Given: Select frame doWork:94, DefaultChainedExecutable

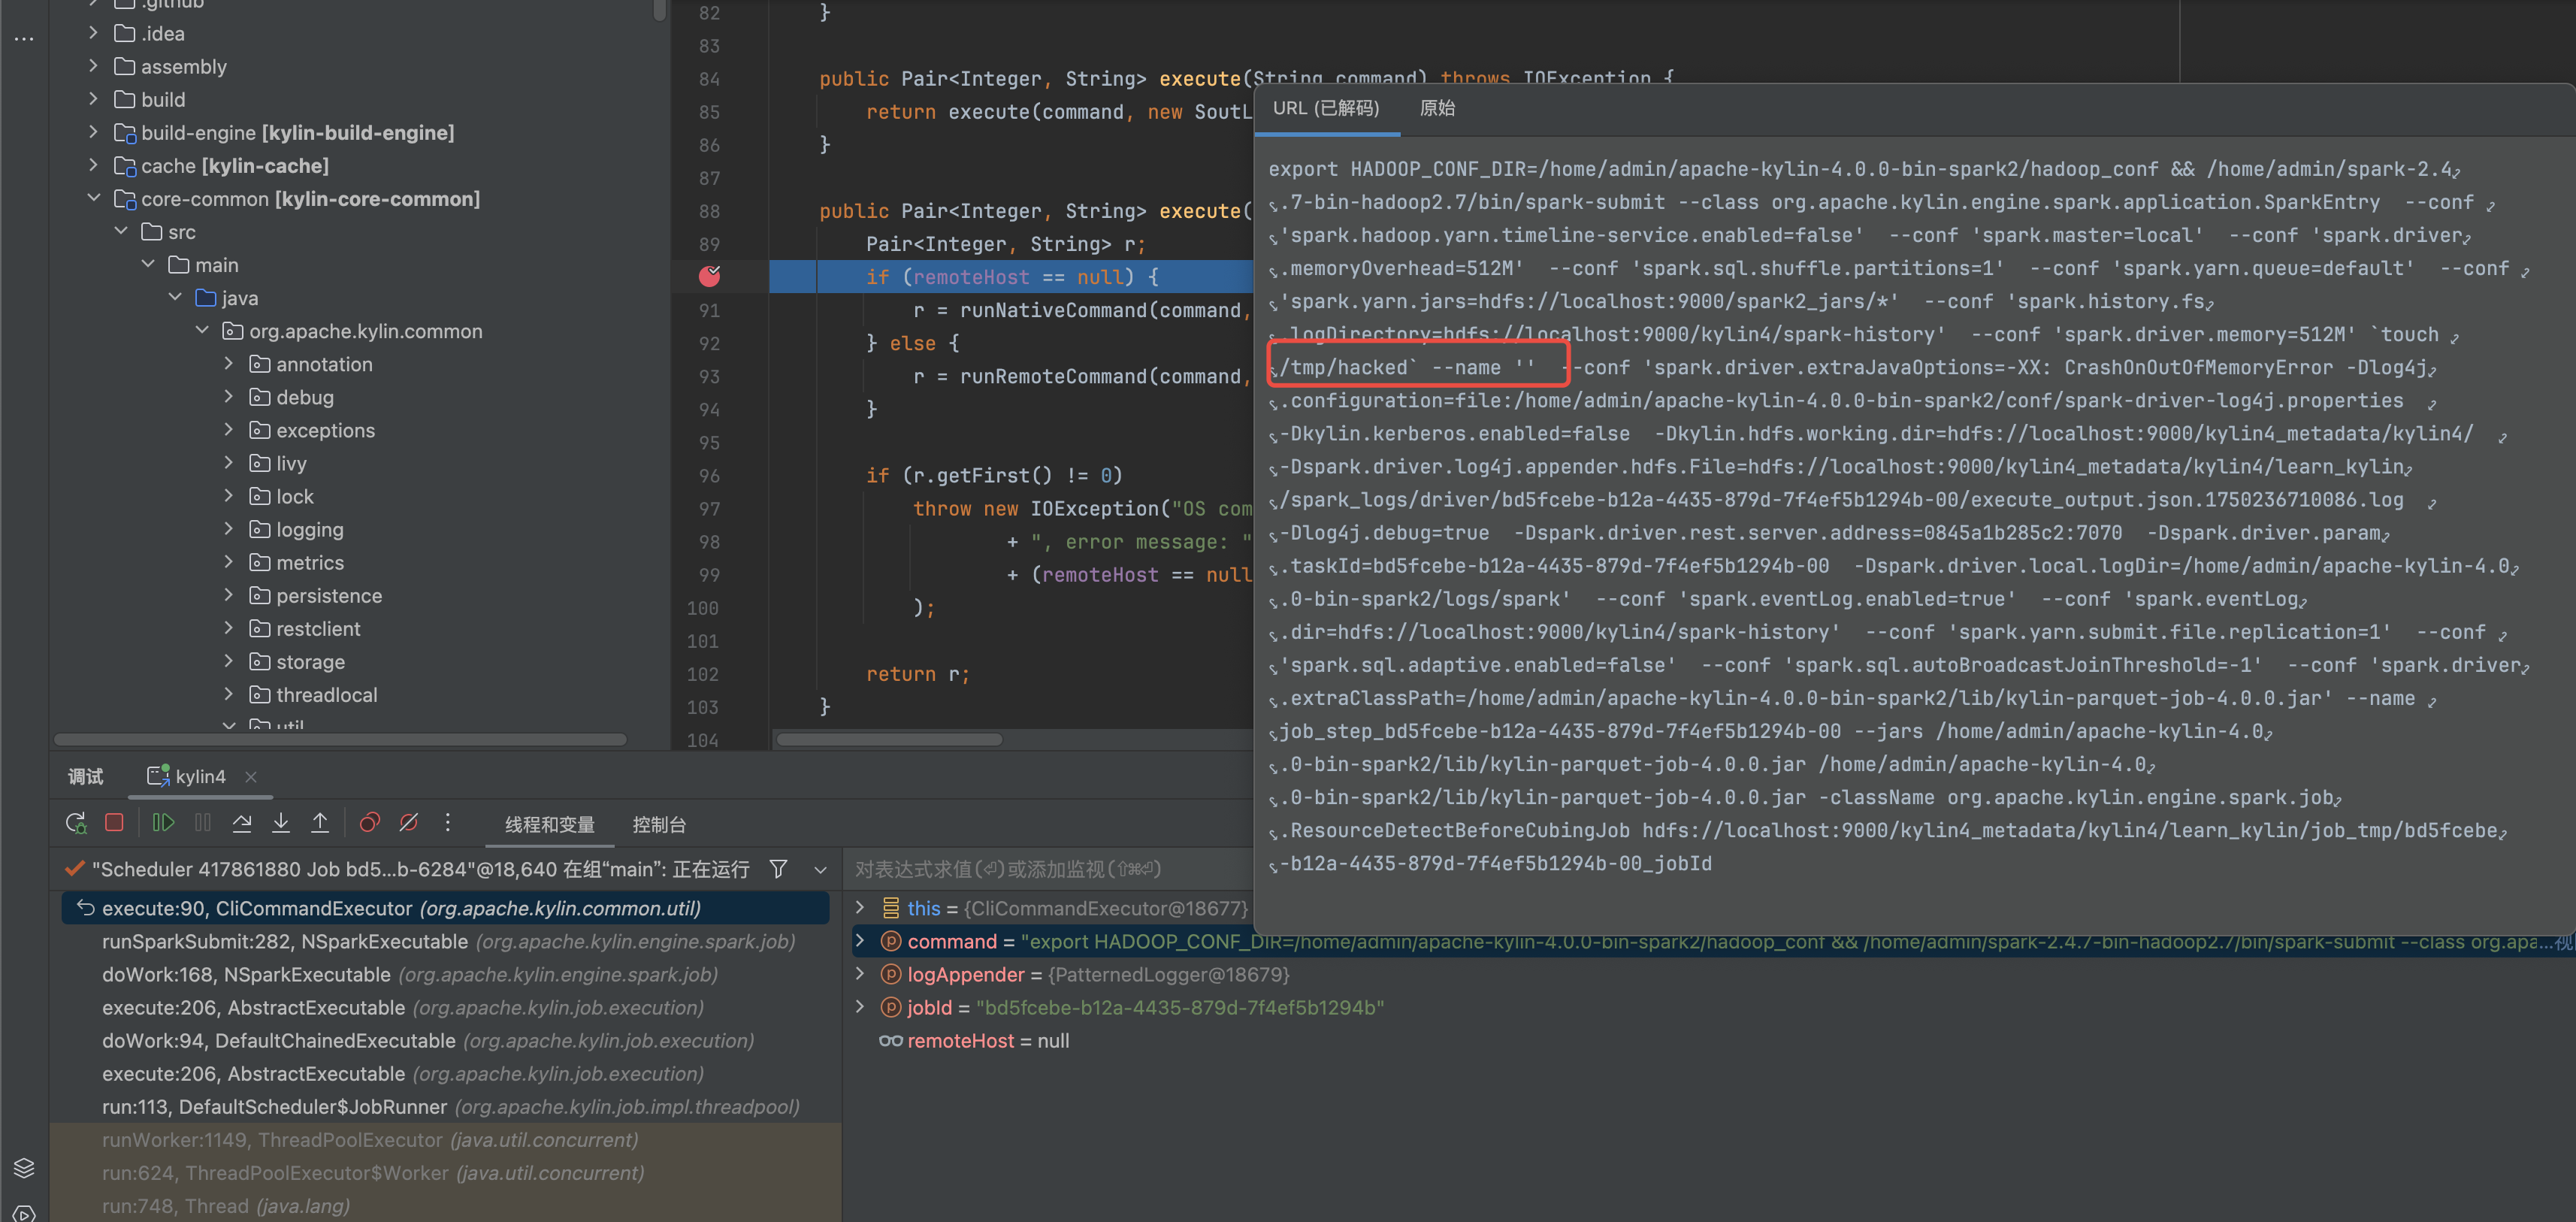Looking at the screenshot, I should point(446,1040).
